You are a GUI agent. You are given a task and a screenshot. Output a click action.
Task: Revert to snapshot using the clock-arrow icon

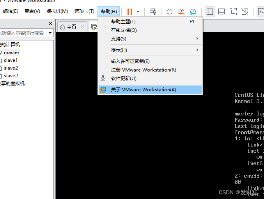(181, 12)
